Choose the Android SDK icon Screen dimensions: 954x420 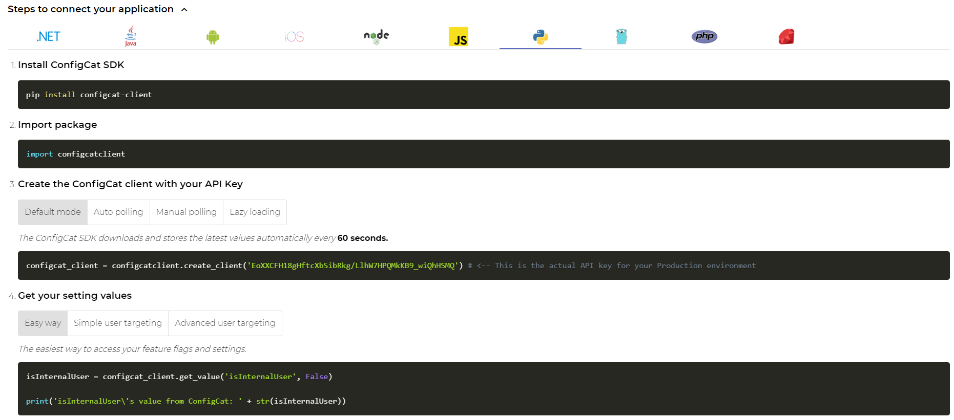coord(213,37)
